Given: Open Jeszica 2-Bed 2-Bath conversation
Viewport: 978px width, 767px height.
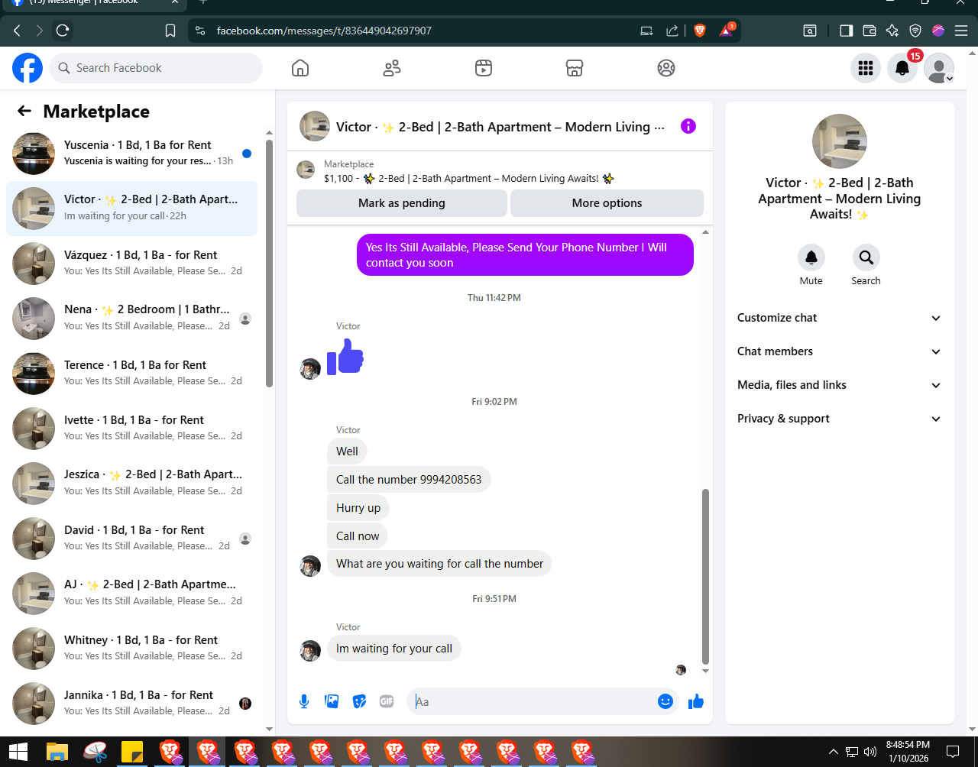Looking at the screenshot, I should (131, 483).
